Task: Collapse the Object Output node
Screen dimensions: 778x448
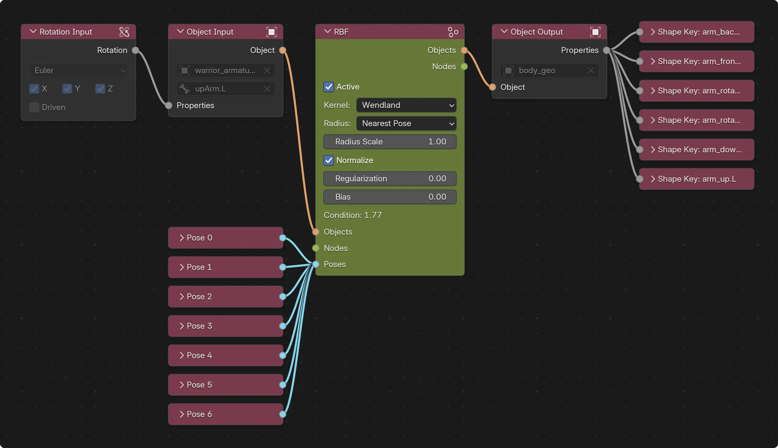Action: pyautogui.click(x=504, y=32)
